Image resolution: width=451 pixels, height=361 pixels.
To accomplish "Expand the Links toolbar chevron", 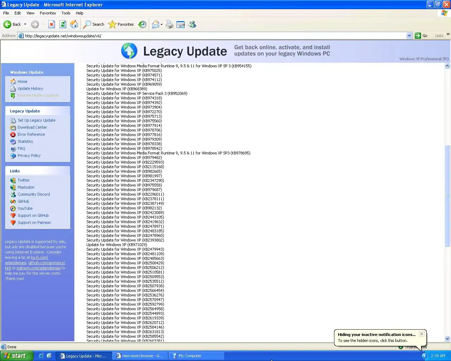I will pos(448,34).
